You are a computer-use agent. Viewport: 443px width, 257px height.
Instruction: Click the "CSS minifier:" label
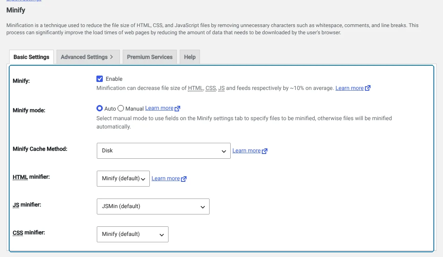29,233
